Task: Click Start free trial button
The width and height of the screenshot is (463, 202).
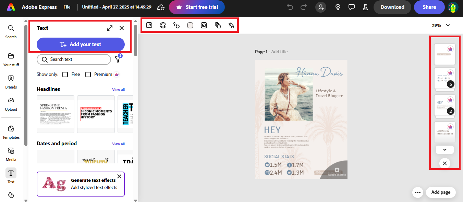Action: point(197,7)
